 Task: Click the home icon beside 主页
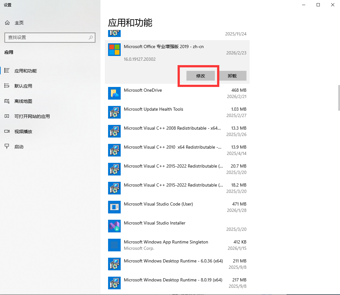[7, 22]
